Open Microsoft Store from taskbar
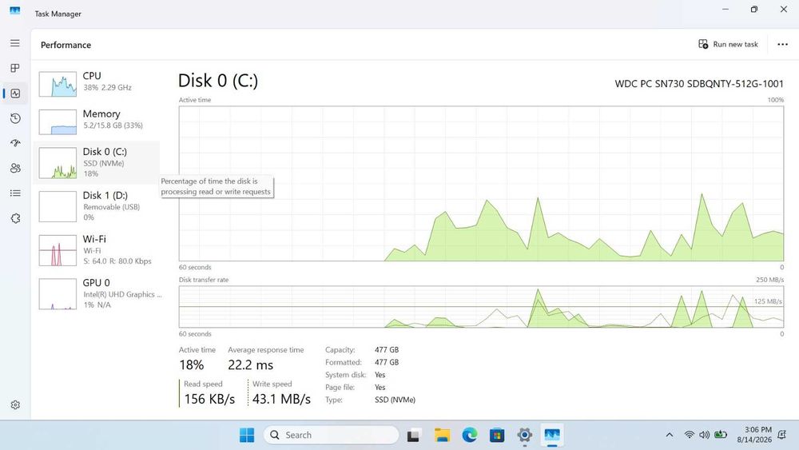Image resolution: width=799 pixels, height=450 pixels. coord(497,436)
